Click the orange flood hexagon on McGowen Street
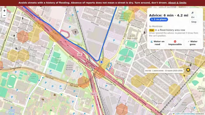The height and width of the screenshot is (115, 205). 23,37
